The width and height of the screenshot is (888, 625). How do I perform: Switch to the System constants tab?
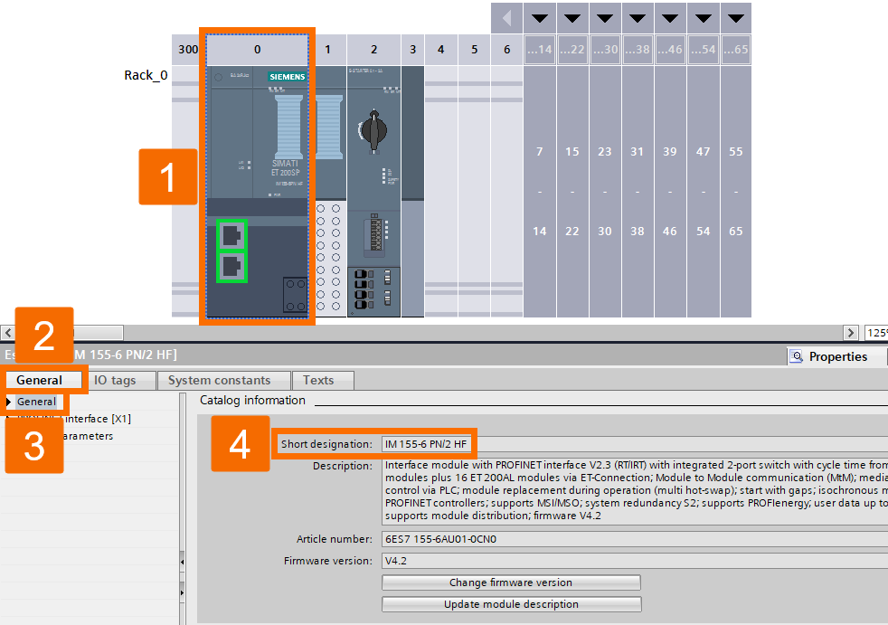tap(219, 380)
